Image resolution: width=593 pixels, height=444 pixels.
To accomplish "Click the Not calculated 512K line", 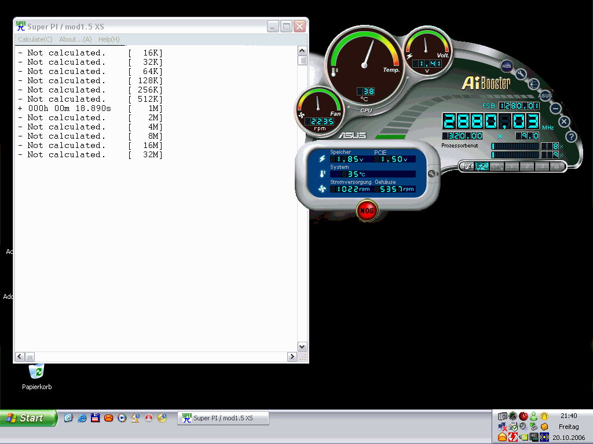I will [90, 99].
